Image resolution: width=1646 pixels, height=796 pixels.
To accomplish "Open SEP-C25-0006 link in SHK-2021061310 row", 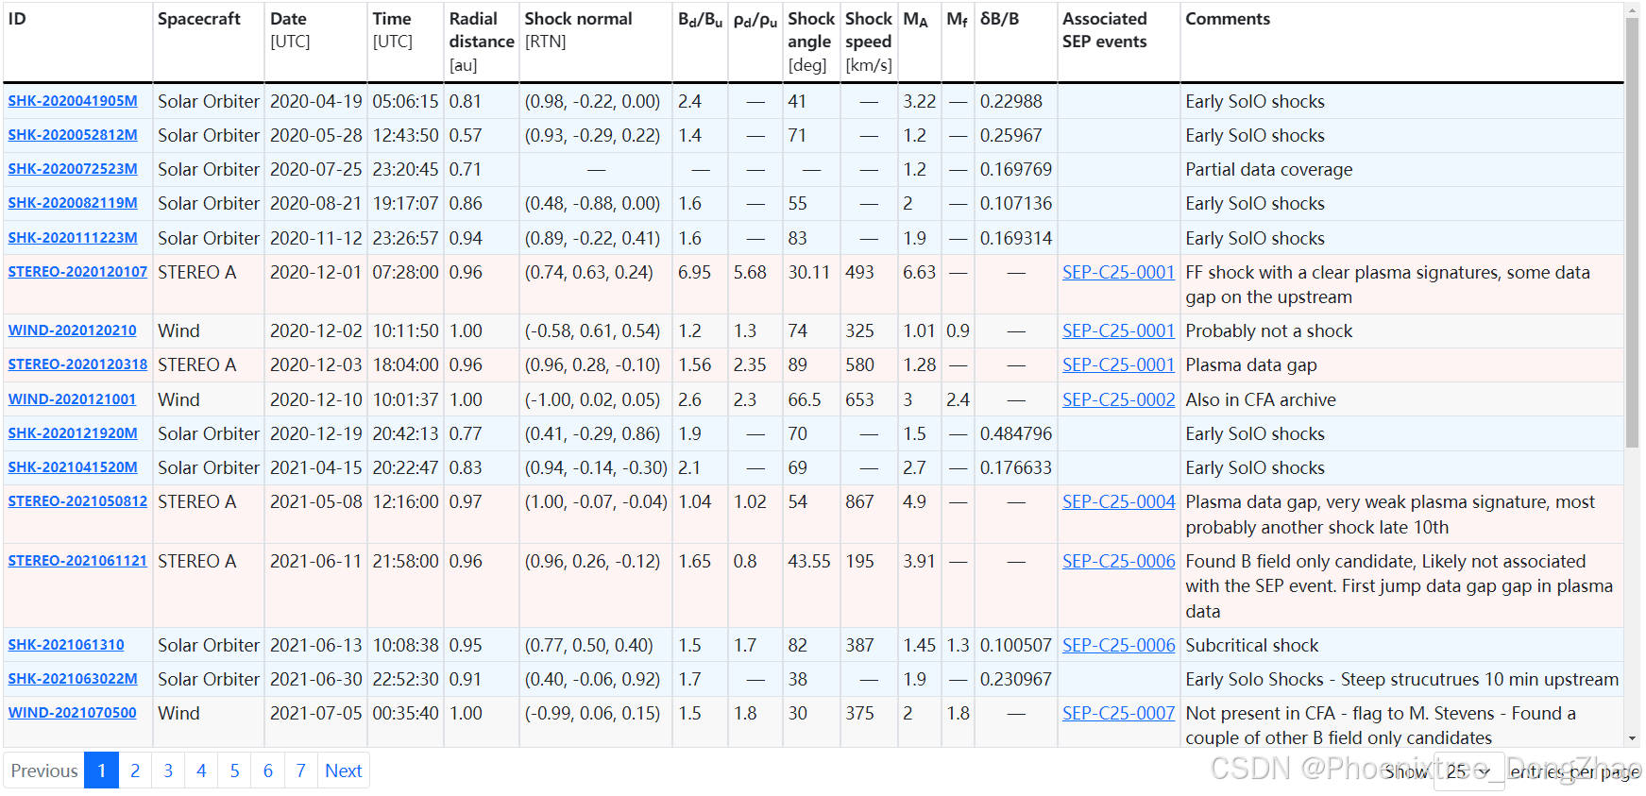I will tap(1119, 645).
